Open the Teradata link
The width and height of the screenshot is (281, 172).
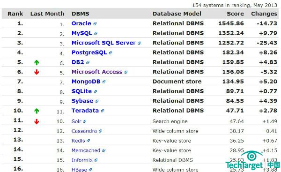pyautogui.click(x=85, y=111)
